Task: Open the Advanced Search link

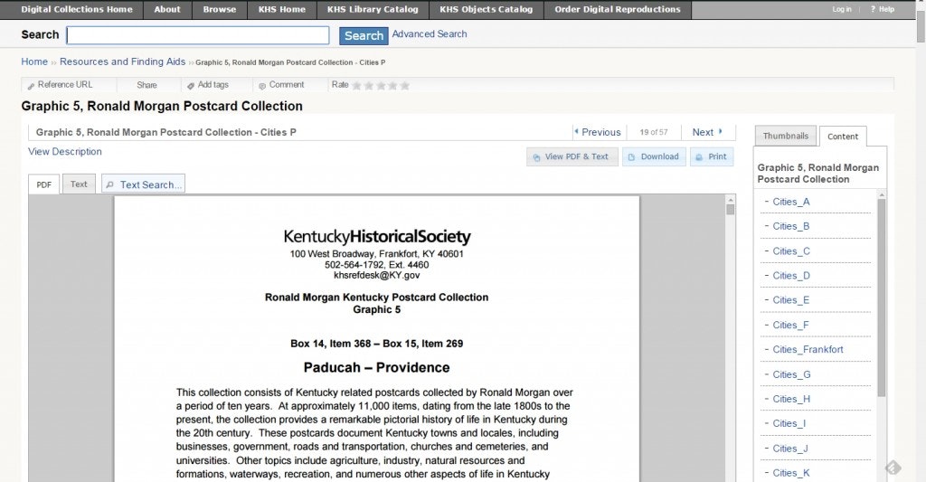Action: coord(430,34)
